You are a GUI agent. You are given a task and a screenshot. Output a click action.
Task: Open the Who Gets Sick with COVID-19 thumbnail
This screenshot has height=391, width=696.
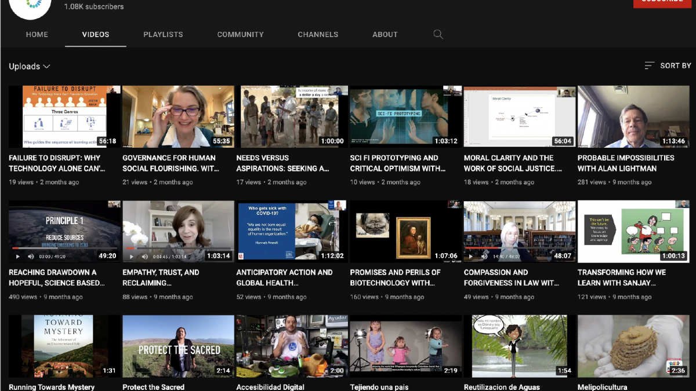(292, 231)
